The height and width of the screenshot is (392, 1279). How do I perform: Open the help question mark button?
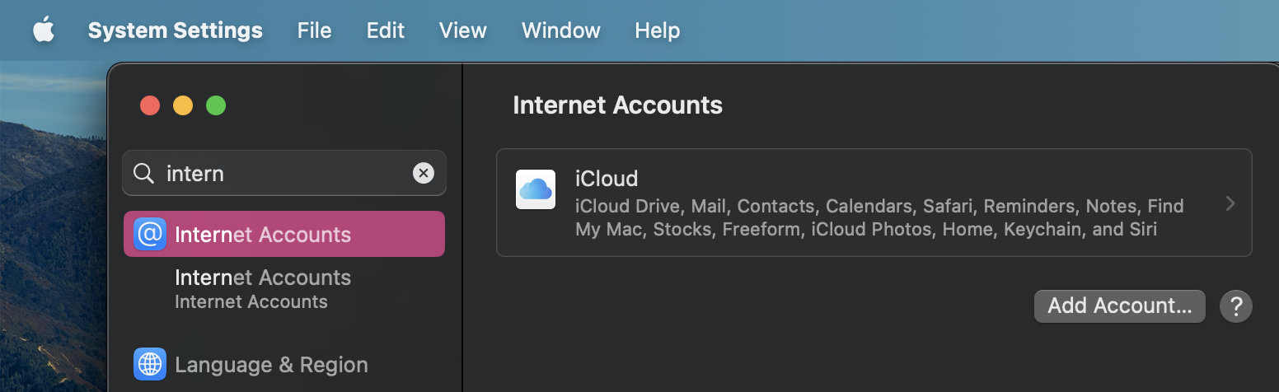coord(1236,306)
